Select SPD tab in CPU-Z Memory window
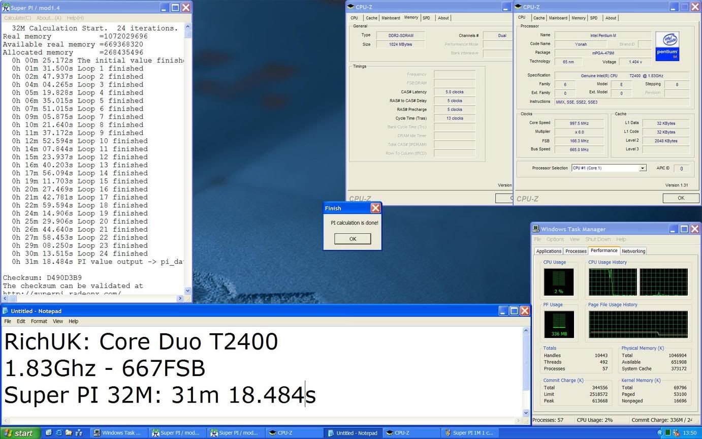 pos(426,18)
